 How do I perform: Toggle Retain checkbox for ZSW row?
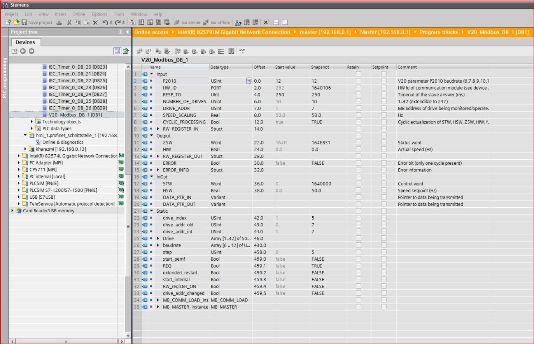tap(358, 143)
